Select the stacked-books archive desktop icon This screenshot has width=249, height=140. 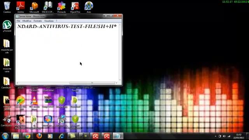pos(48,100)
